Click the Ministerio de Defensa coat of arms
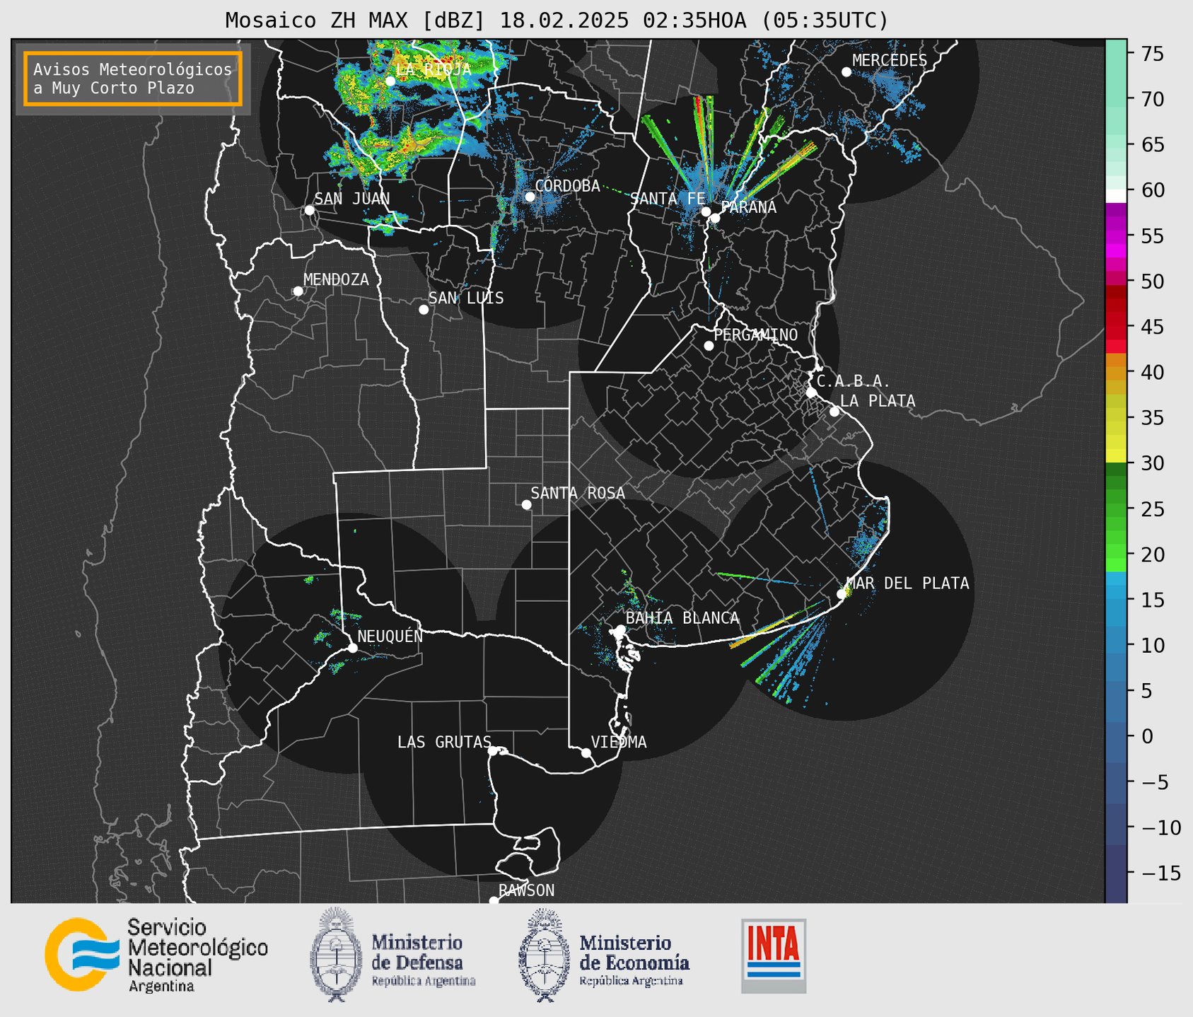Image resolution: width=1193 pixels, height=1017 pixels. pyautogui.click(x=337, y=955)
